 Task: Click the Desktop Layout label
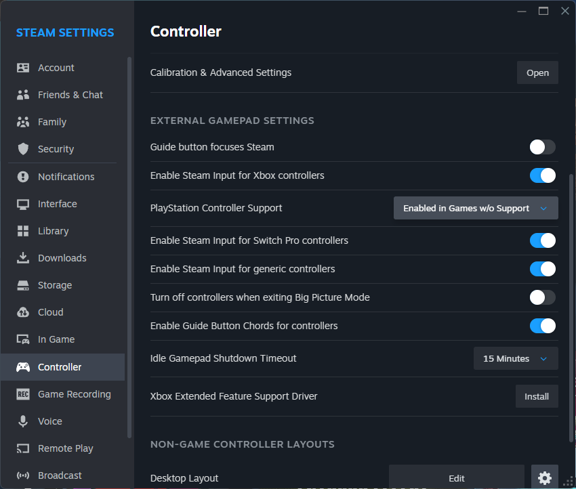point(184,478)
